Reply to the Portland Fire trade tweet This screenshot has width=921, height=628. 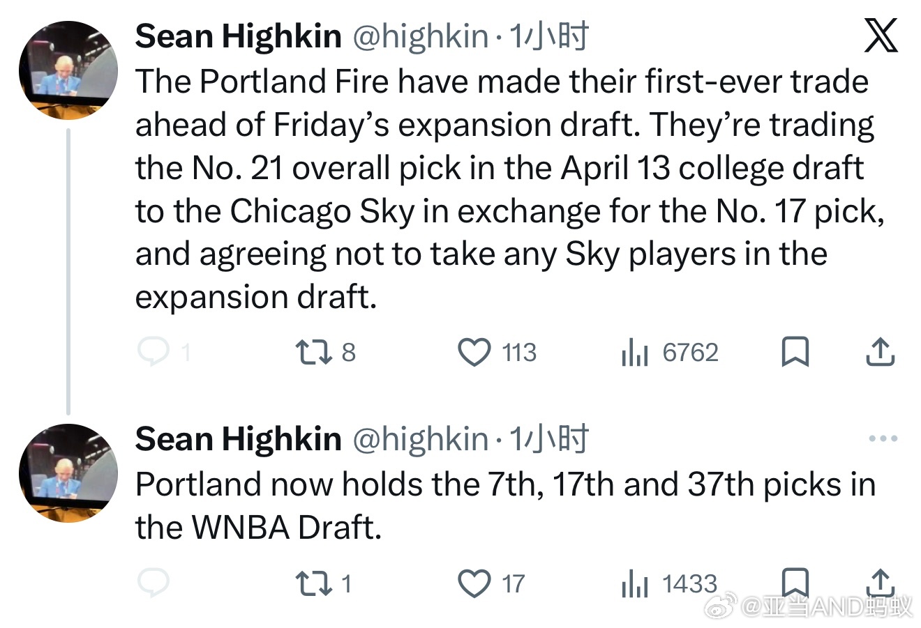coord(151,352)
